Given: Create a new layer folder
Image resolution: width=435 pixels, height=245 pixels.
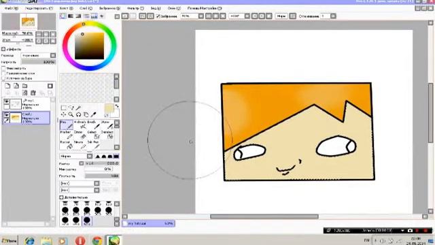Looking at the screenshot, I should click(x=25, y=86).
